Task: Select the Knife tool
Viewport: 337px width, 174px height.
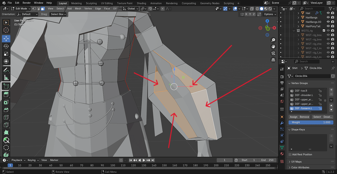Action: (6, 125)
